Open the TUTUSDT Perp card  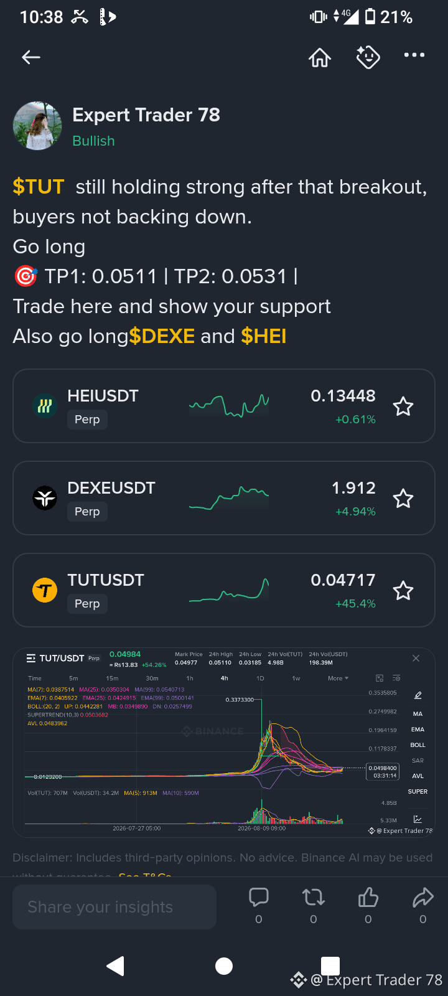[224, 590]
